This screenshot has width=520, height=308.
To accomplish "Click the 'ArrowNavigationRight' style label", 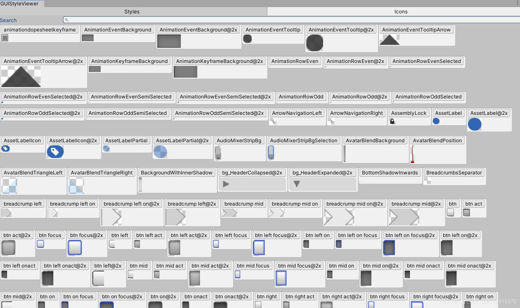I will (356, 113).
